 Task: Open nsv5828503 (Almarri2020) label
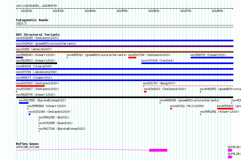[x=36, y=61]
